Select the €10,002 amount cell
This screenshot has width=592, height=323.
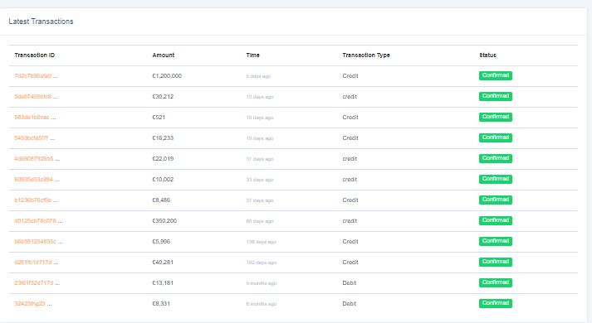(x=163, y=180)
